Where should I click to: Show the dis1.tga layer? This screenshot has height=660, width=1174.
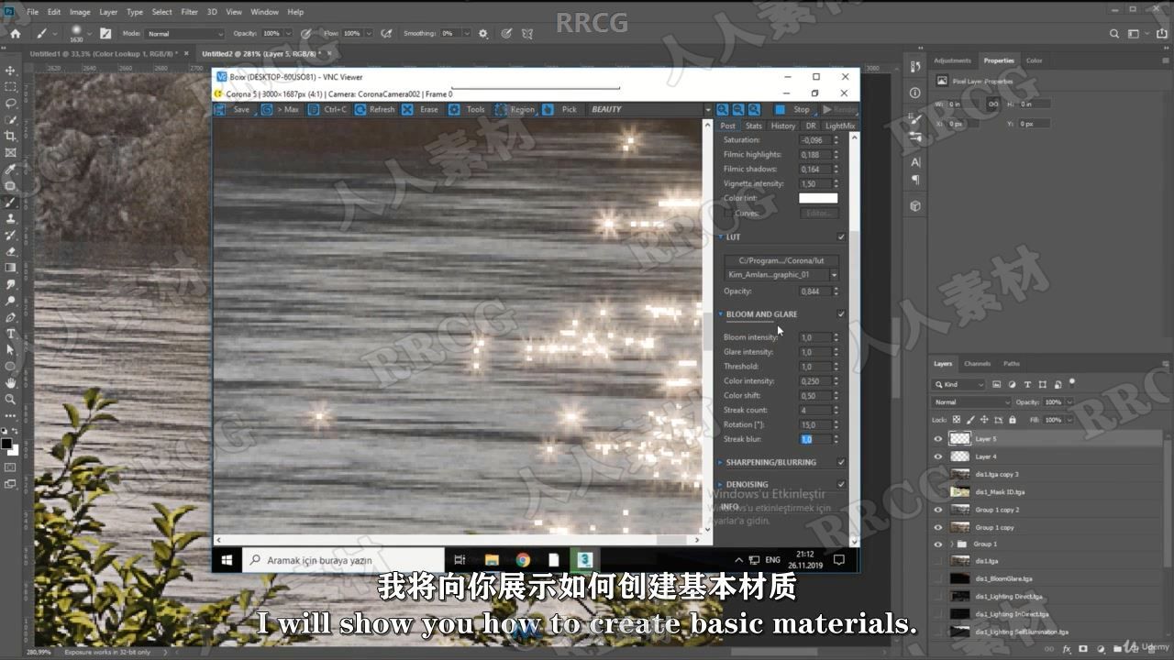937,561
